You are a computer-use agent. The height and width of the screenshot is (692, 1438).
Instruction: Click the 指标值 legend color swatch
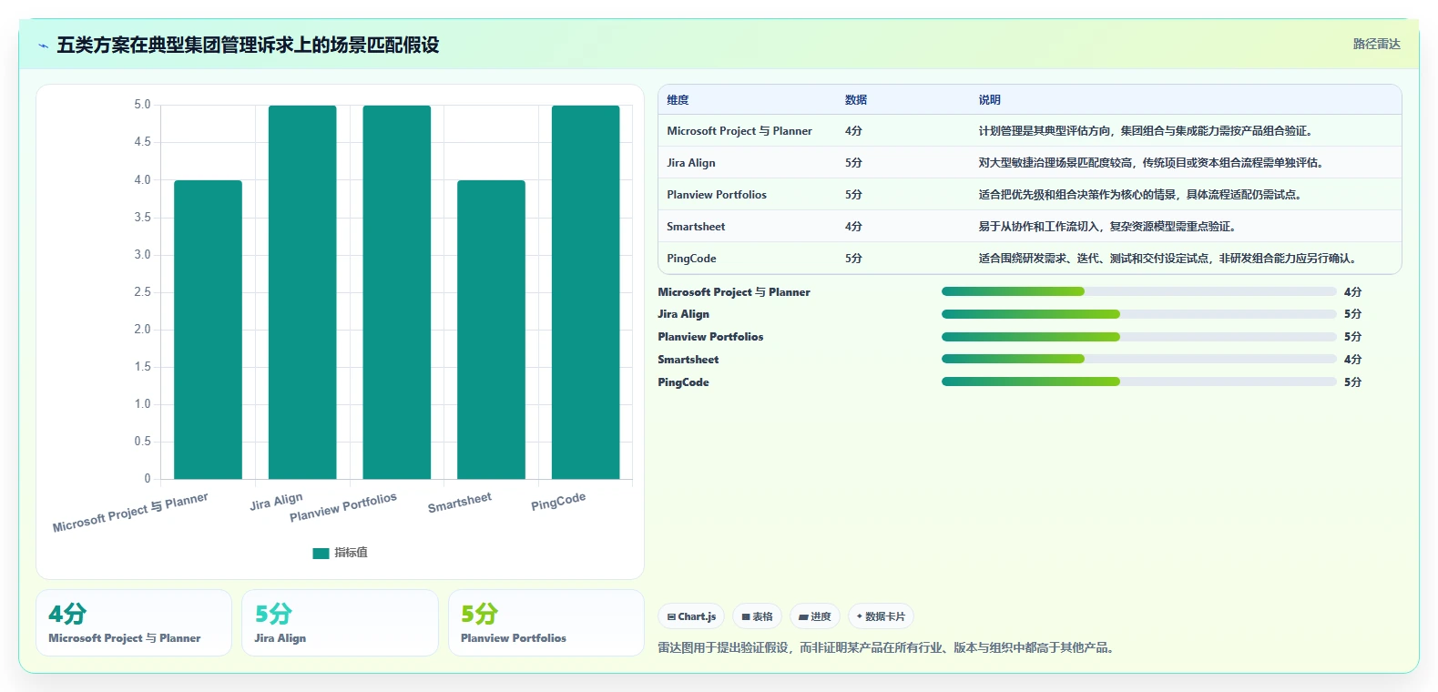point(321,553)
